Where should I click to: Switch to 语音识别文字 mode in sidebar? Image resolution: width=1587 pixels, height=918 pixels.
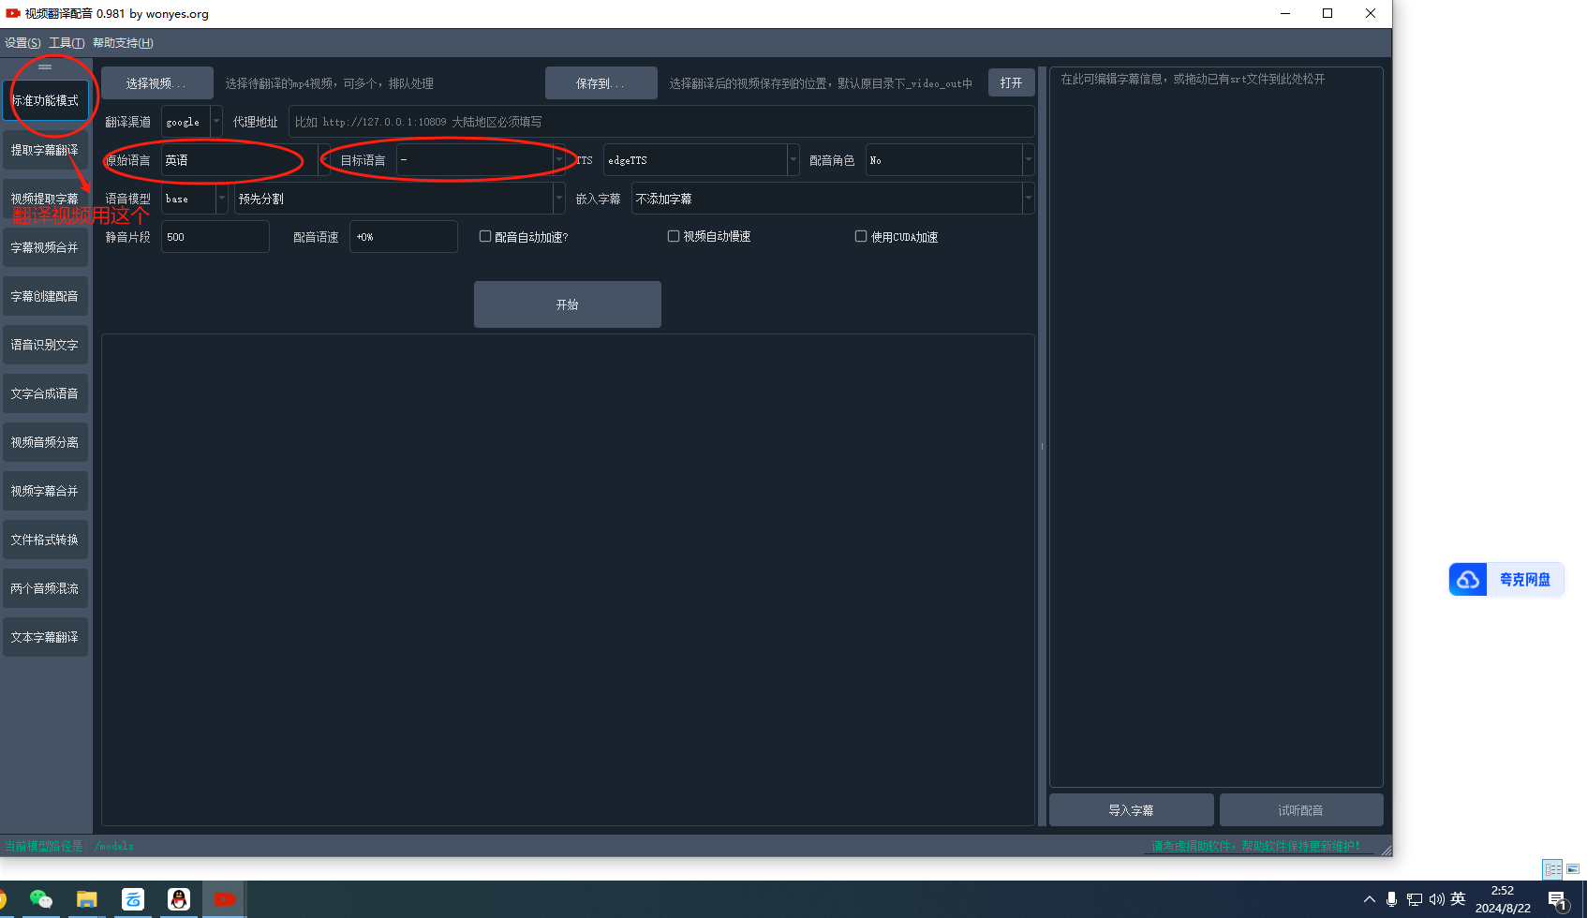coord(45,345)
